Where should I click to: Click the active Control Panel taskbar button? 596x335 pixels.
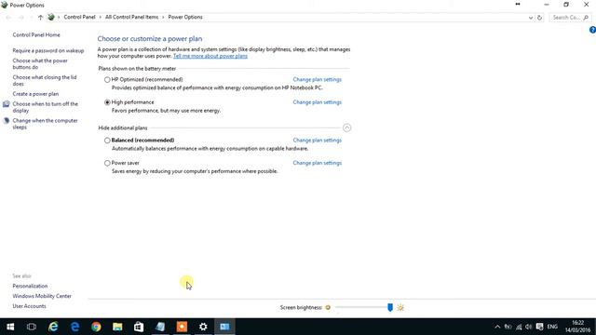coord(224,327)
